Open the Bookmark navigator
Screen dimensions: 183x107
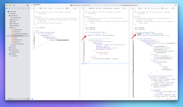tap(12, 8)
